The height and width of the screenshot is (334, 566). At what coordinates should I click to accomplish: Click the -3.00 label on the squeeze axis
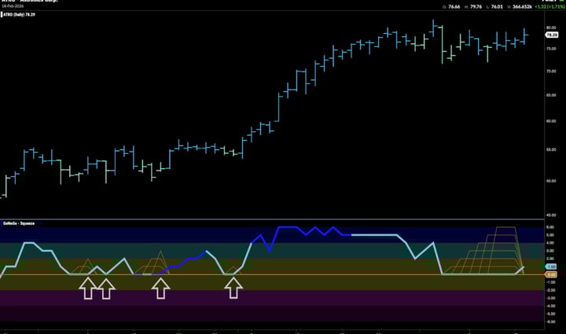pyautogui.click(x=550, y=299)
